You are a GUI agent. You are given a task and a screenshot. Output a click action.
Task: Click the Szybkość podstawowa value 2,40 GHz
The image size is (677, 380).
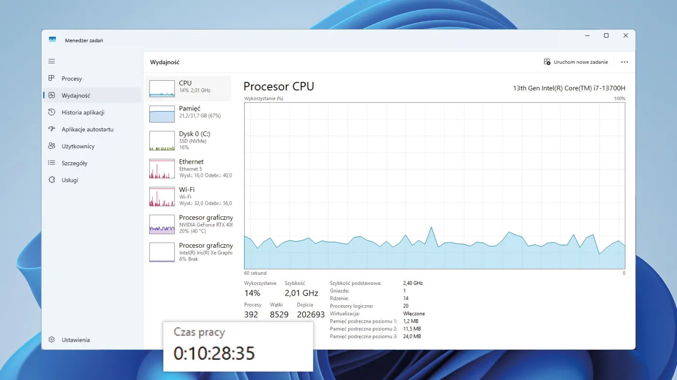413,283
